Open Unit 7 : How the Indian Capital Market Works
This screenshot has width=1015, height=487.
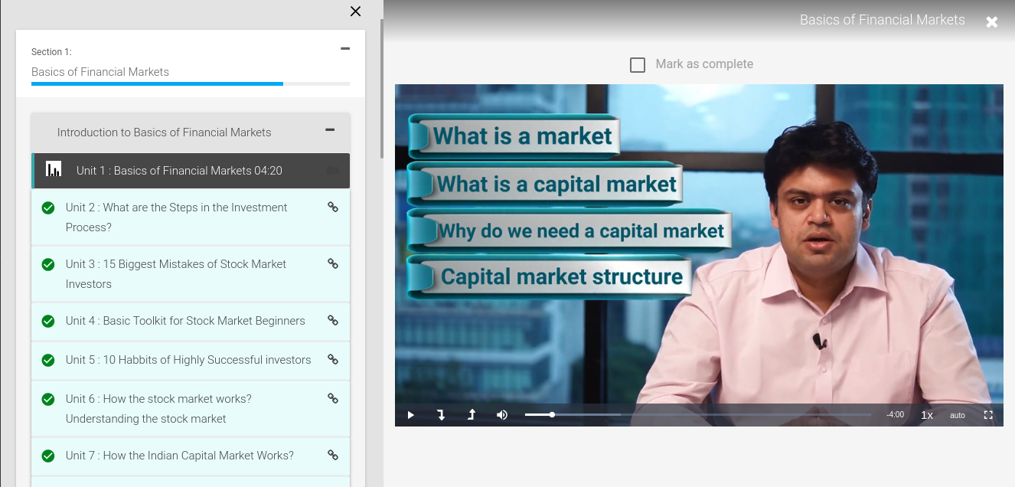point(191,456)
